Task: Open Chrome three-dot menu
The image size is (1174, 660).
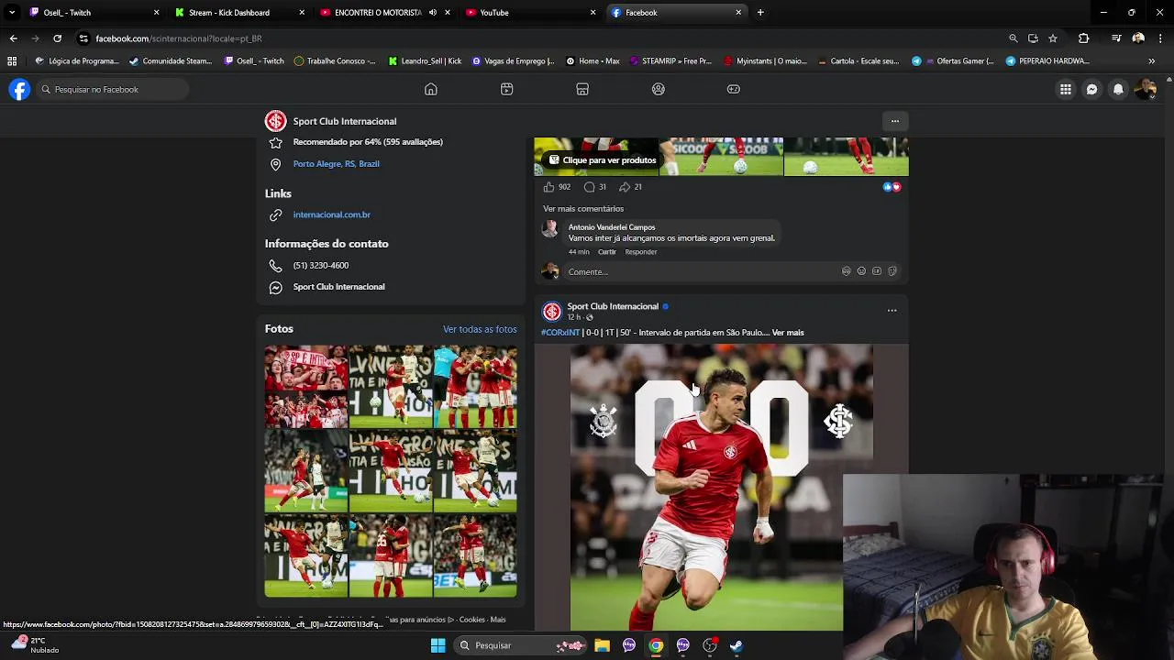Action: (x=1160, y=38)
